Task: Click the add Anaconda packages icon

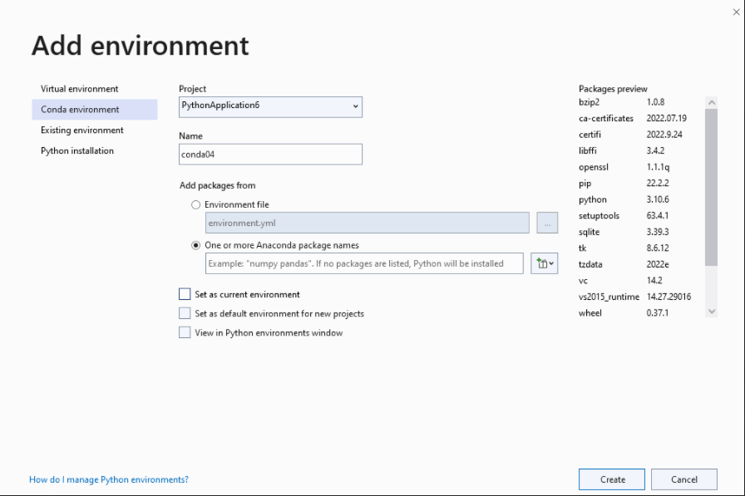Action: [x=540, y=263]
